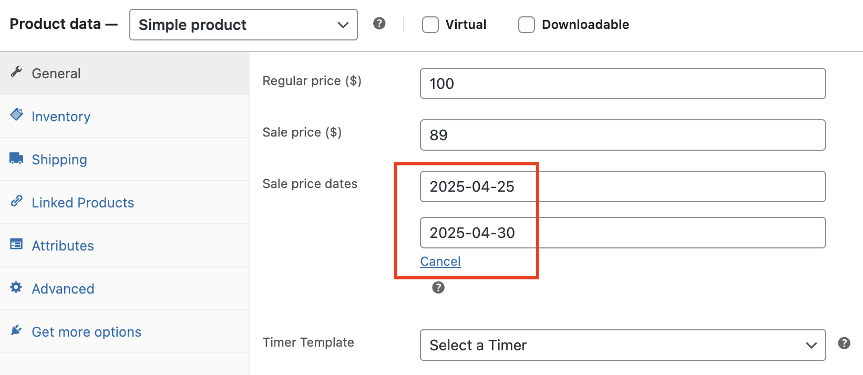Image resolution: width=863 pixels, height=375 pixels.
Task: Click help icon beside Timer Template
Action: 844,343
